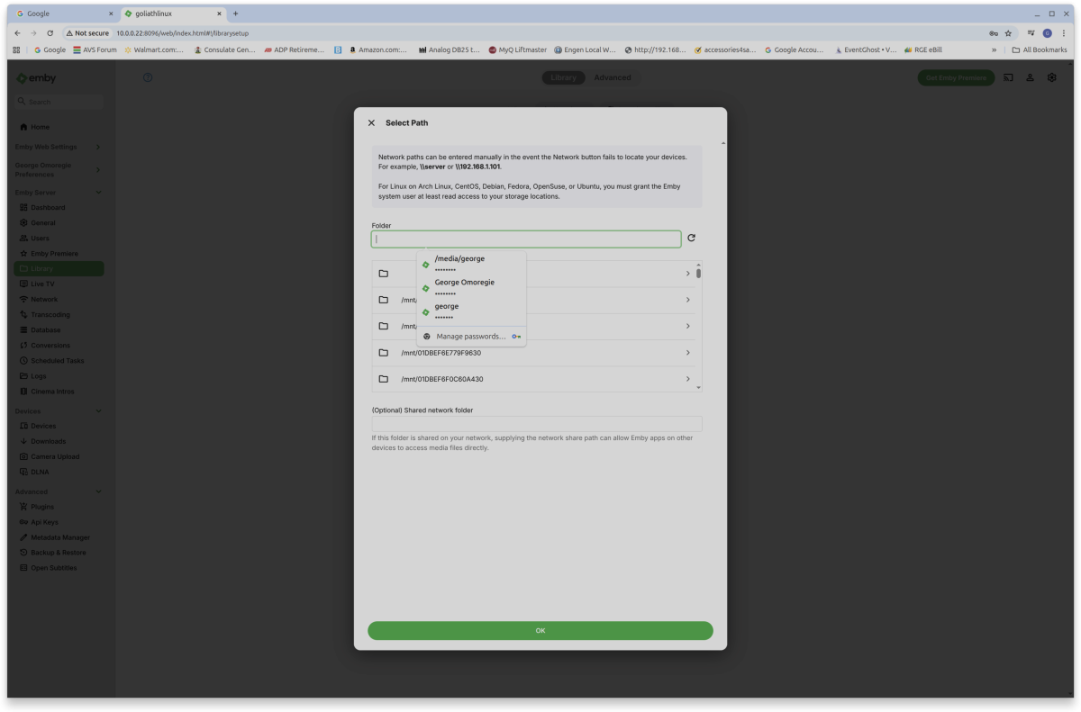Open the Dashboard via its sidebar icon
Viewport: 1081px width, 712px height.
[24, 207]
